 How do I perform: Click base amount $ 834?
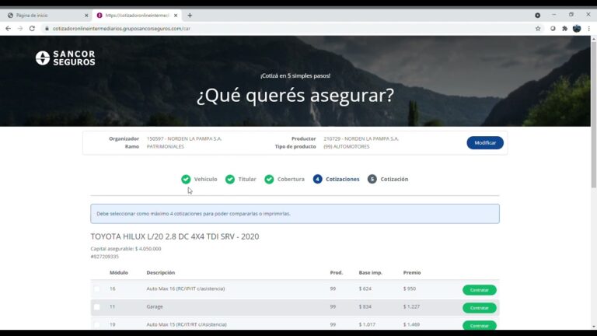pos(365,306)
